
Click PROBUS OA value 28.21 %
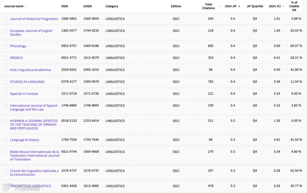click(296, 58)
